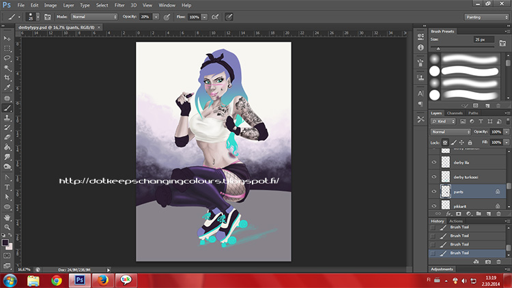Switch to the Channels tab
The image size is (512, 288).
pos(455,113)
